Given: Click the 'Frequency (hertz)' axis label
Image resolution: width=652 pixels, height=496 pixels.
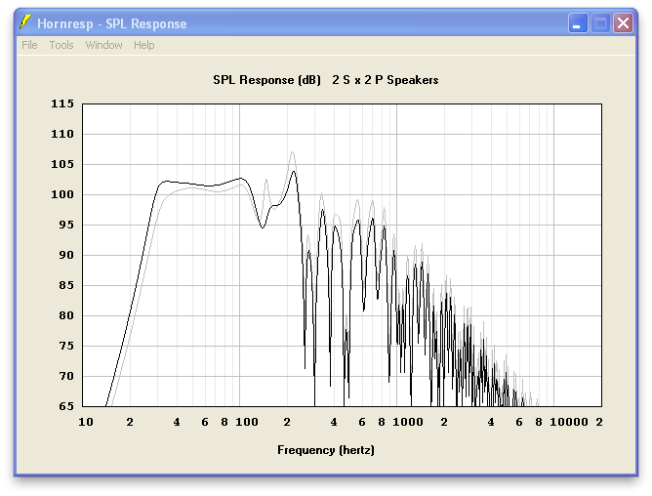Looking at the screenshot, I should tap(326, 450).
